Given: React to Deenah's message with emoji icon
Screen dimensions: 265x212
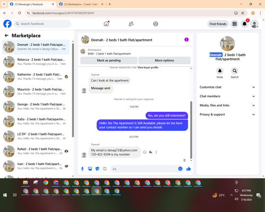Looking at the screenshot, I should 145,152.
